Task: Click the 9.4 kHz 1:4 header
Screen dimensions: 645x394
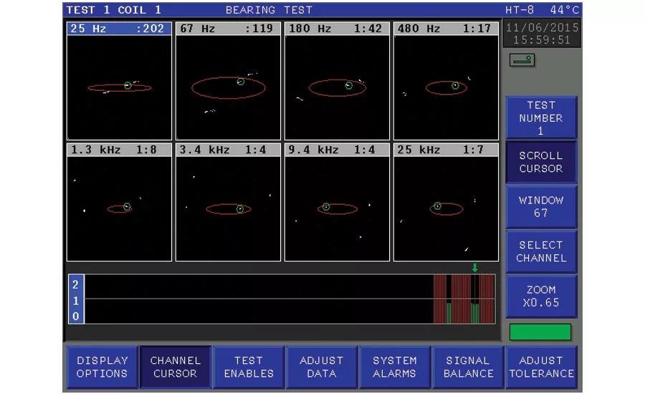Action: tap(338, 150)
